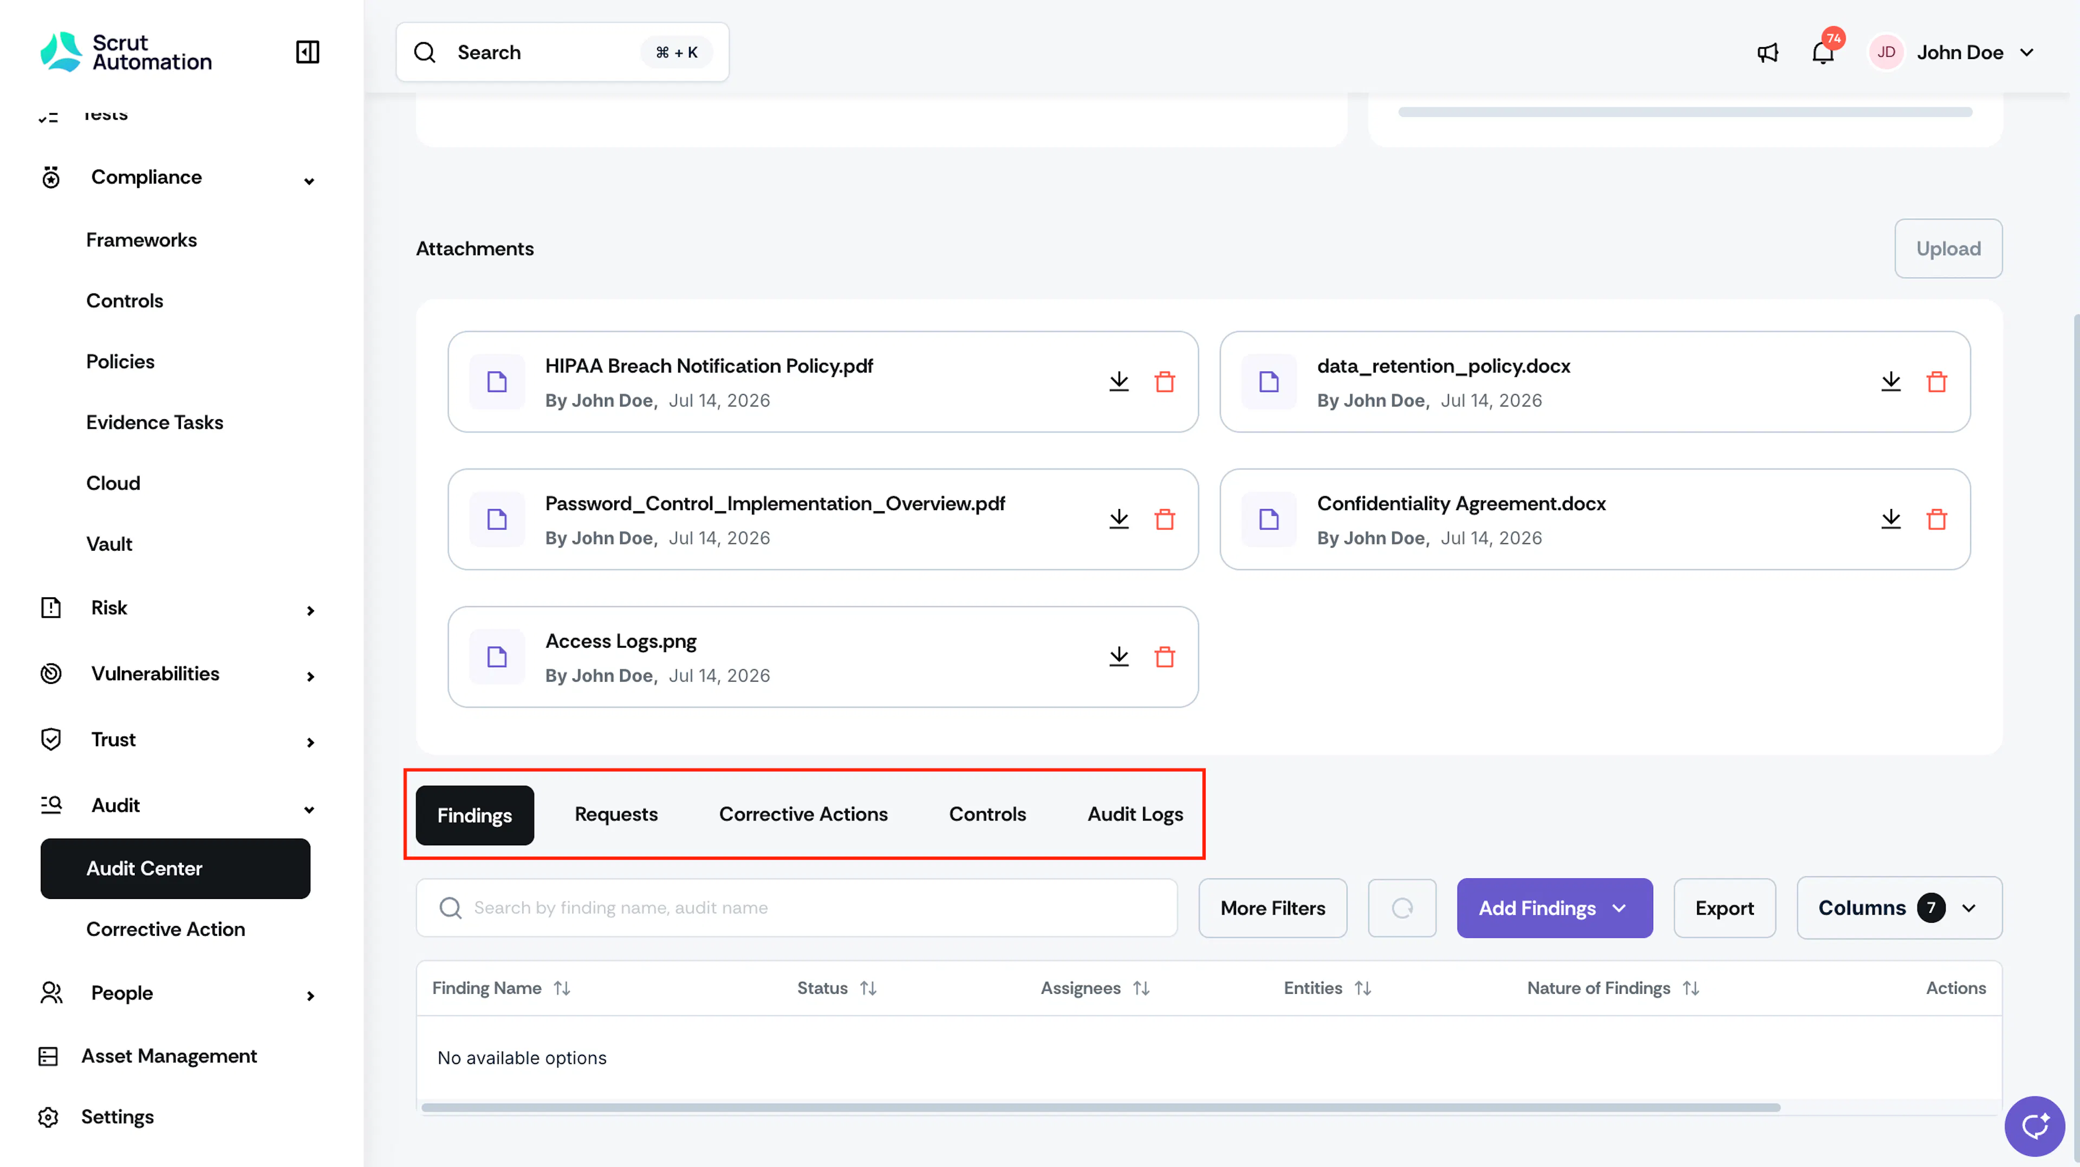This screenshot has width=2080, height=1167.
Task: Delete data_retention_policy.docx attachment
Action: click(1936, 381)
